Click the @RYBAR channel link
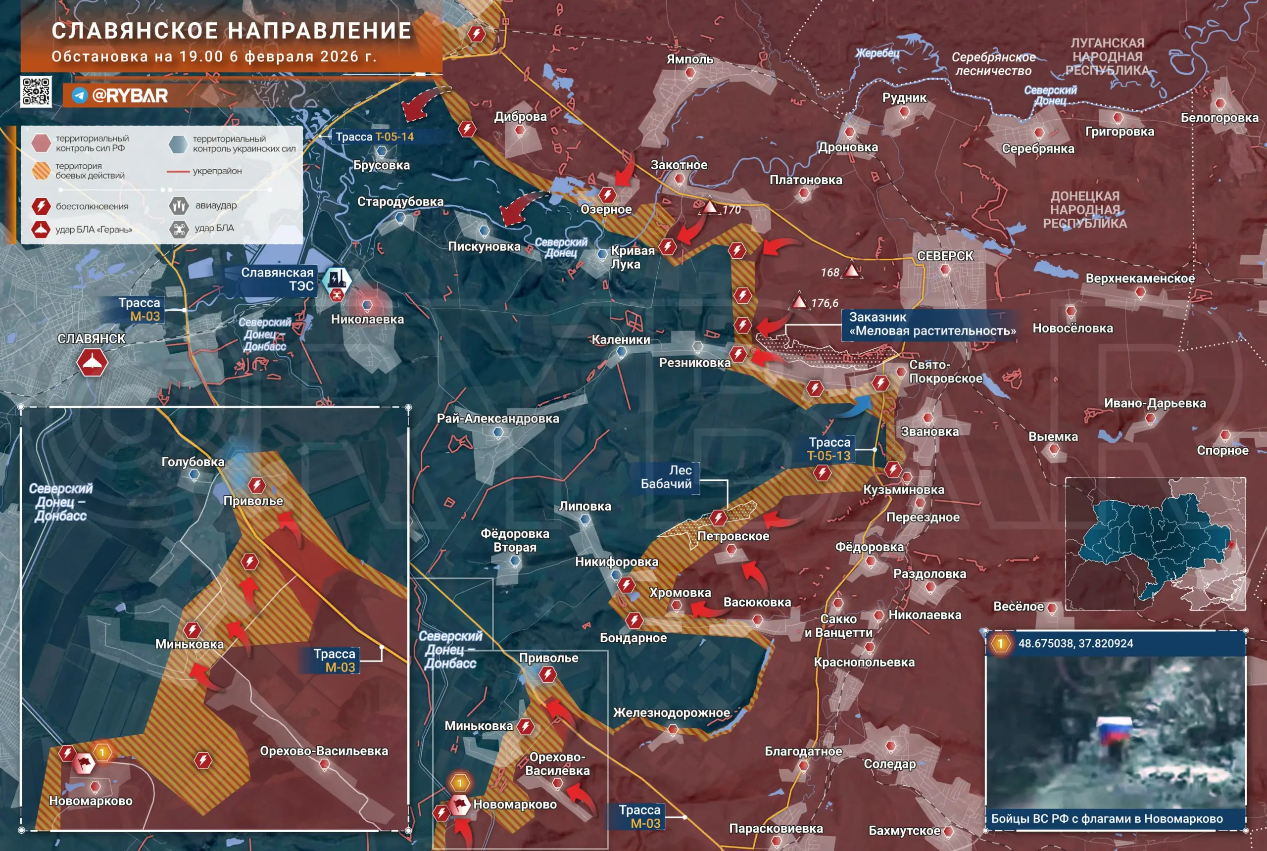 [x=130, y=95]
